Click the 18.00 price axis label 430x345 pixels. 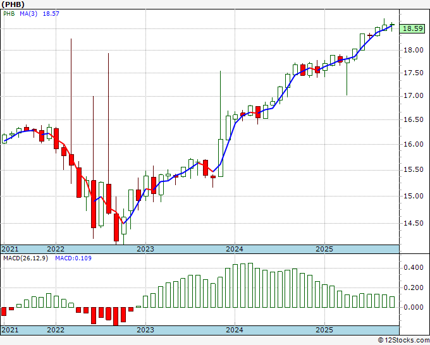click(x=414, y=50)
